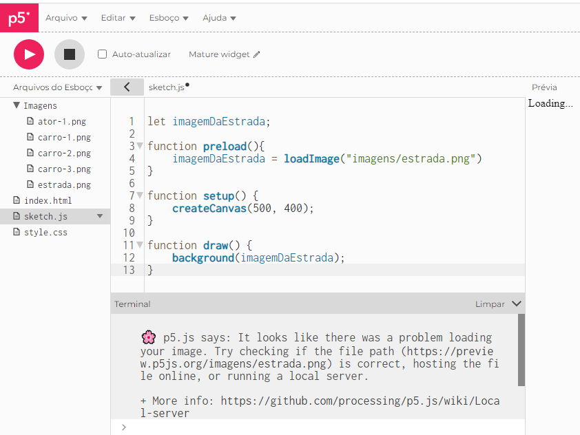The width and height of the screenshot is (580, 435).
Task: Clear the console with Limpar
Action: pos(490,304)
